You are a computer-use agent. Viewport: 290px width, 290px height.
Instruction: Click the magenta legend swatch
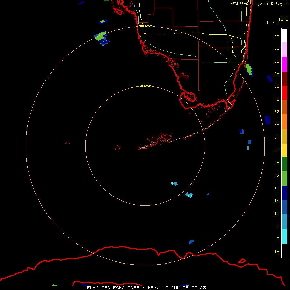[x=285, y=64]
